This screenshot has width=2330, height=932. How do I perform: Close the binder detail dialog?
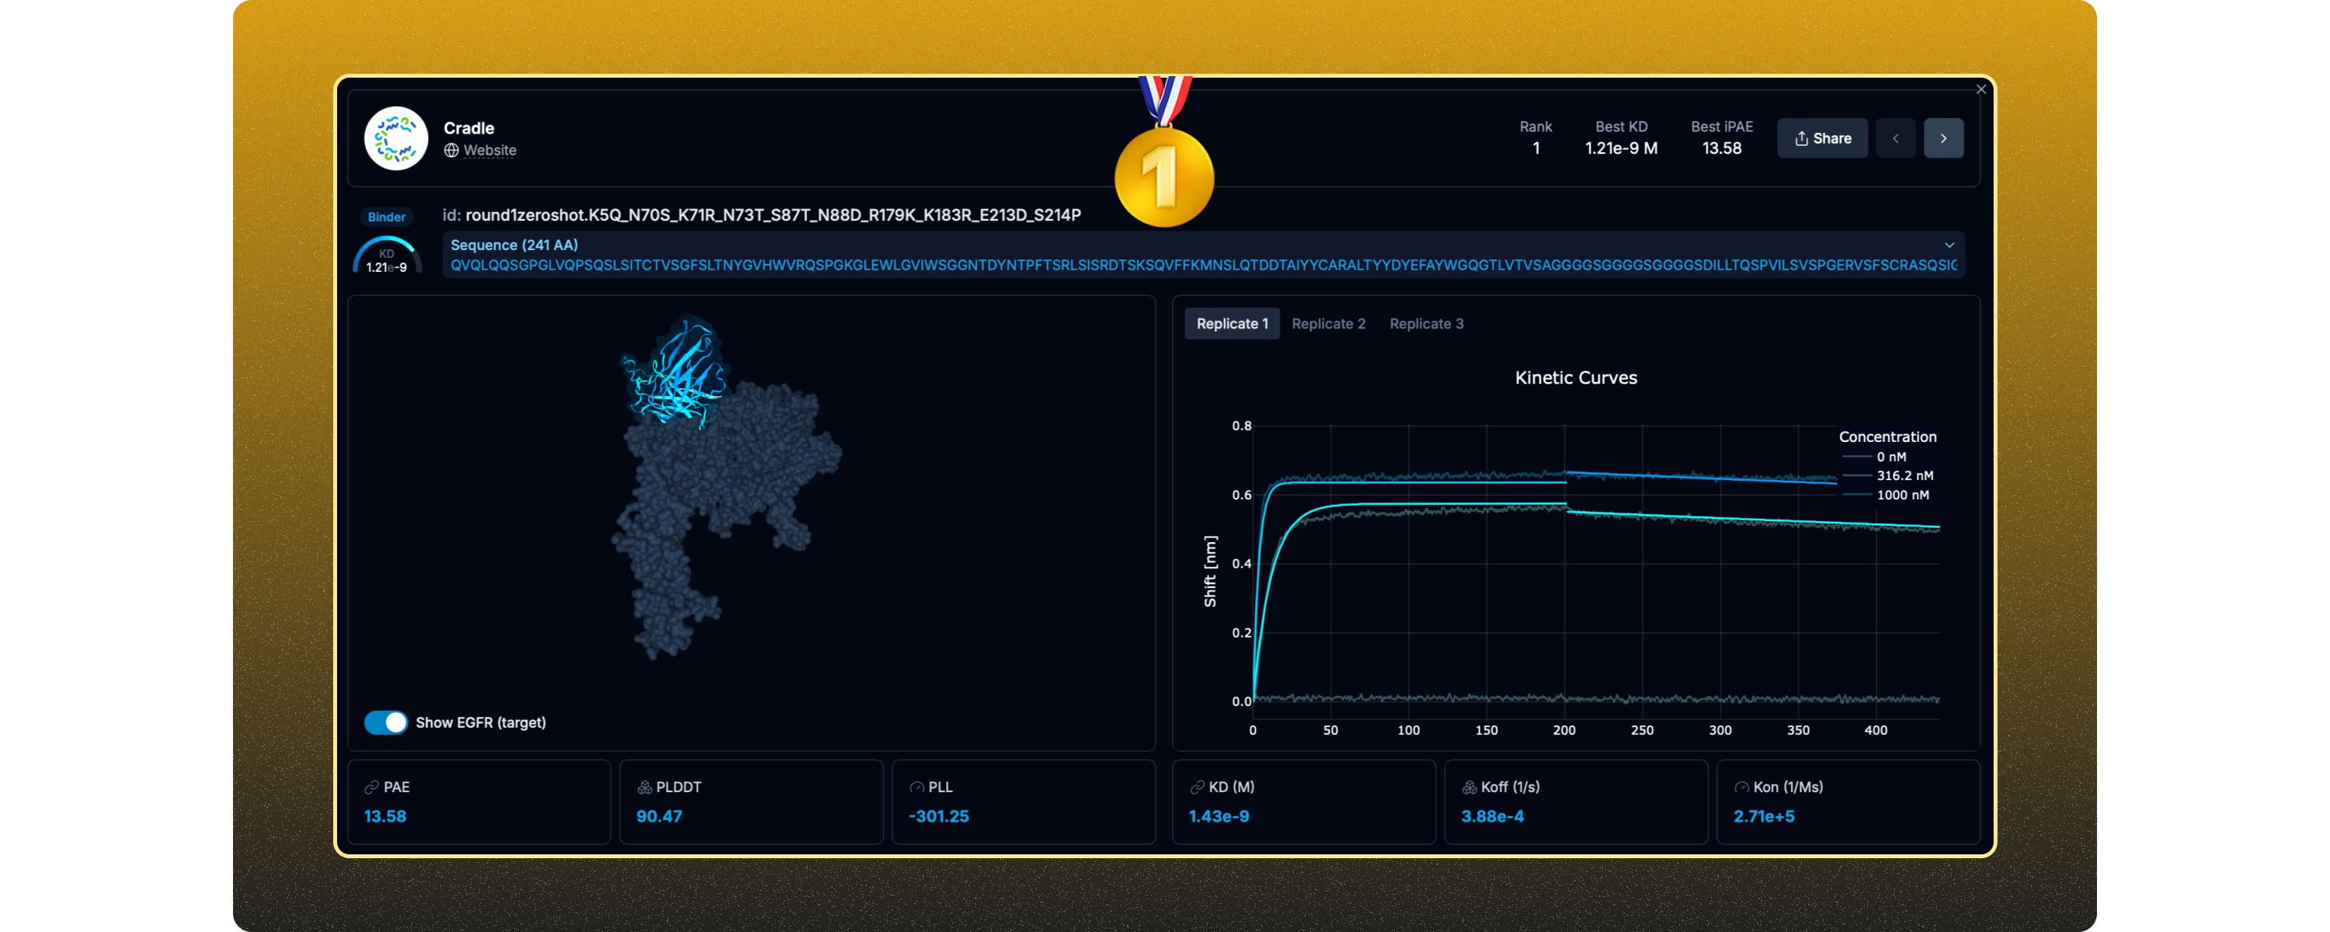coord(1980,89)
